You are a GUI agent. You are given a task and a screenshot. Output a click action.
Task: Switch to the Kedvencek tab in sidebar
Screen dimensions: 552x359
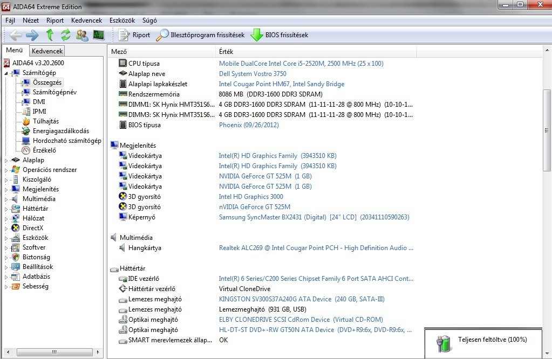pos(47,51)
